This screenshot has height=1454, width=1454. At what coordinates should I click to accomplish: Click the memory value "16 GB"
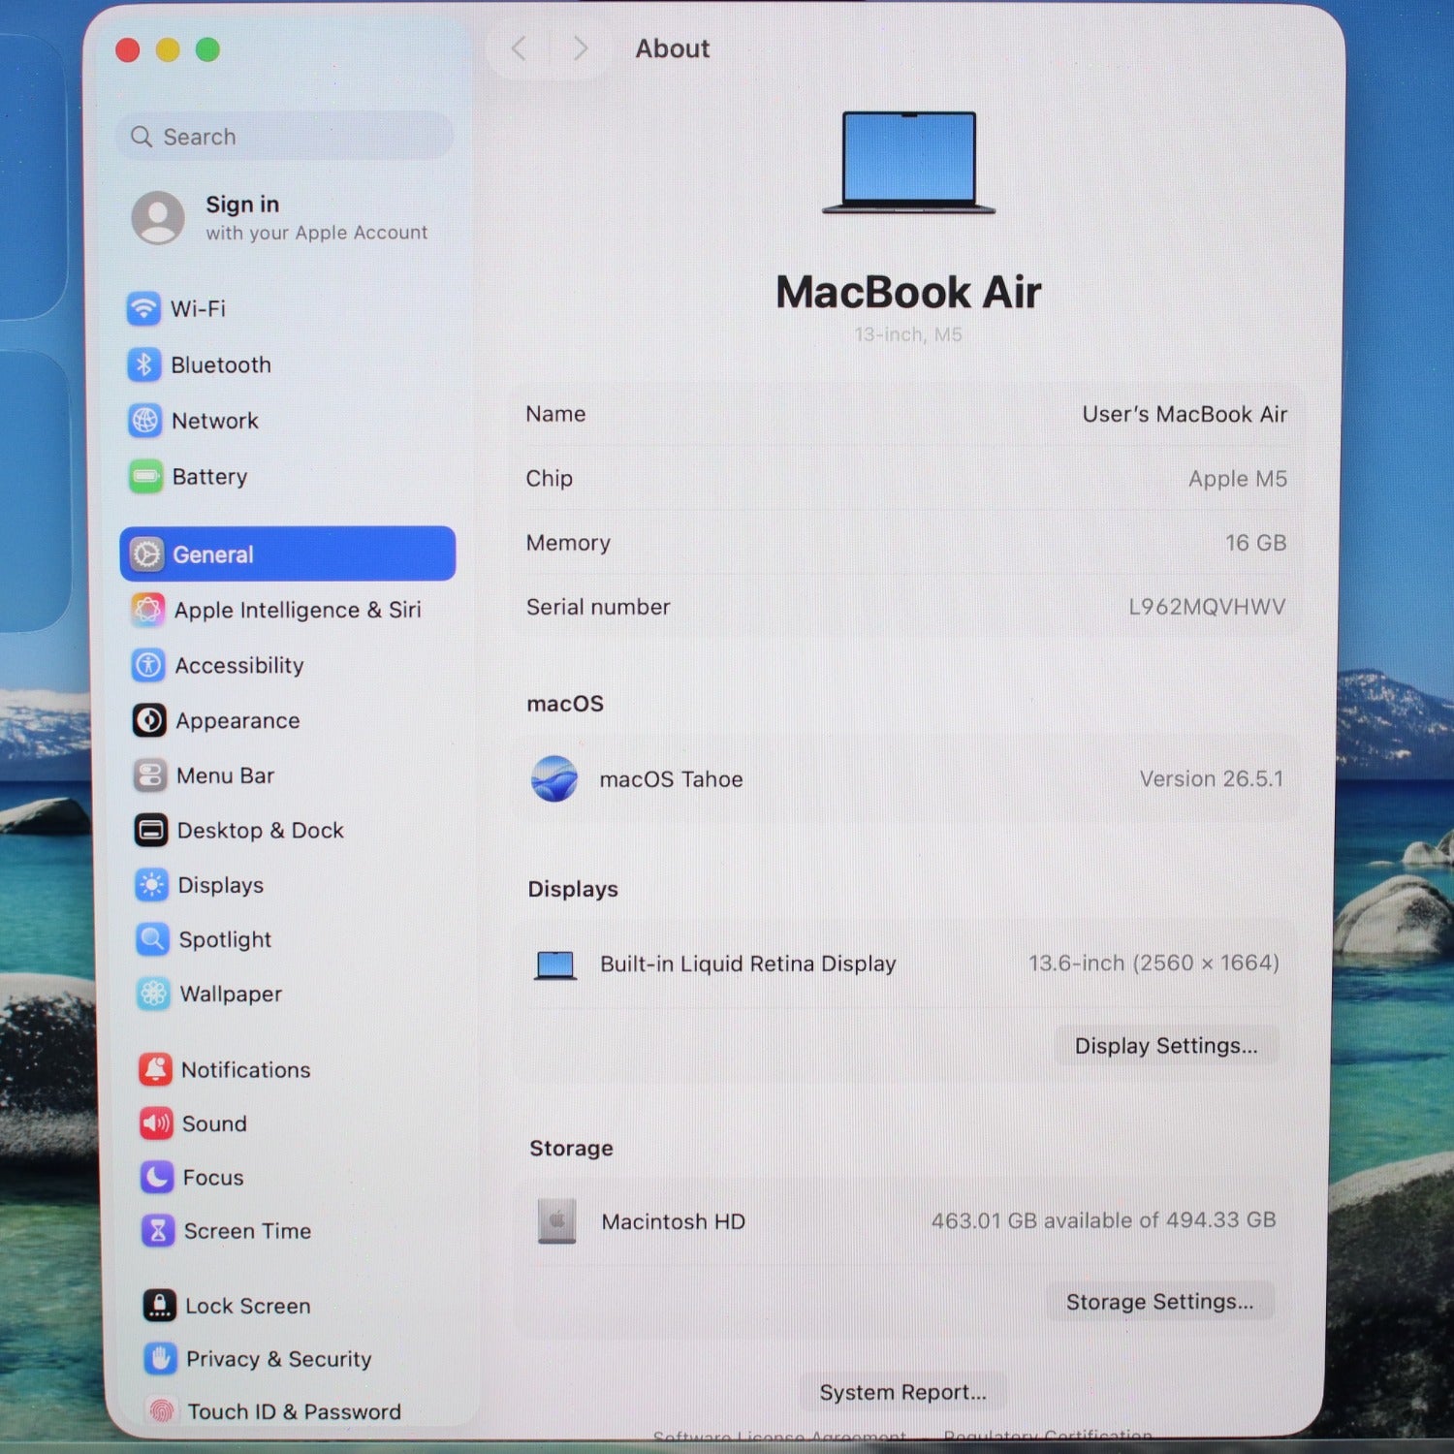point(1256,543)
